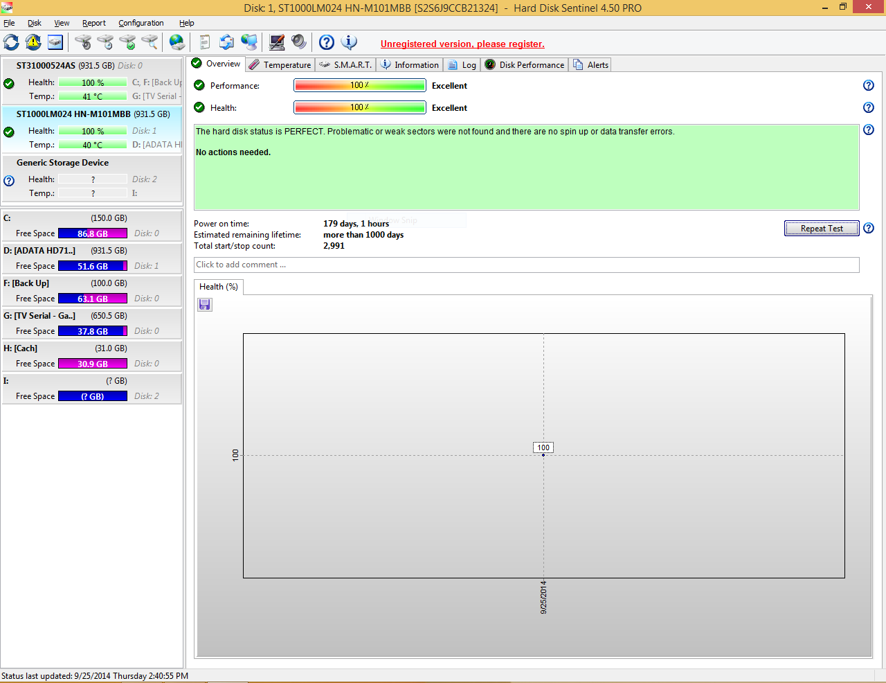Click the 41 °C temperature bar of ST31000524AS

click(93, 96)
